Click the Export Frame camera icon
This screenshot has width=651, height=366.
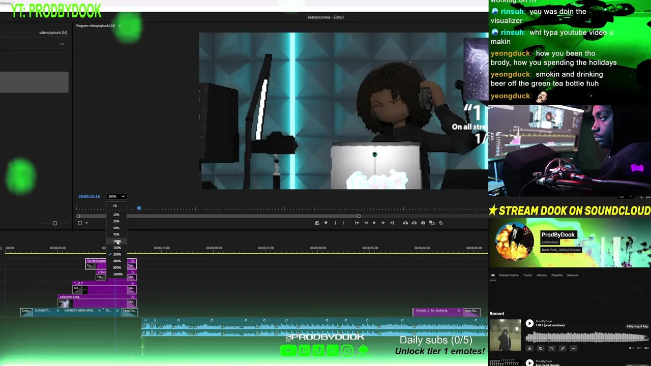423,223
